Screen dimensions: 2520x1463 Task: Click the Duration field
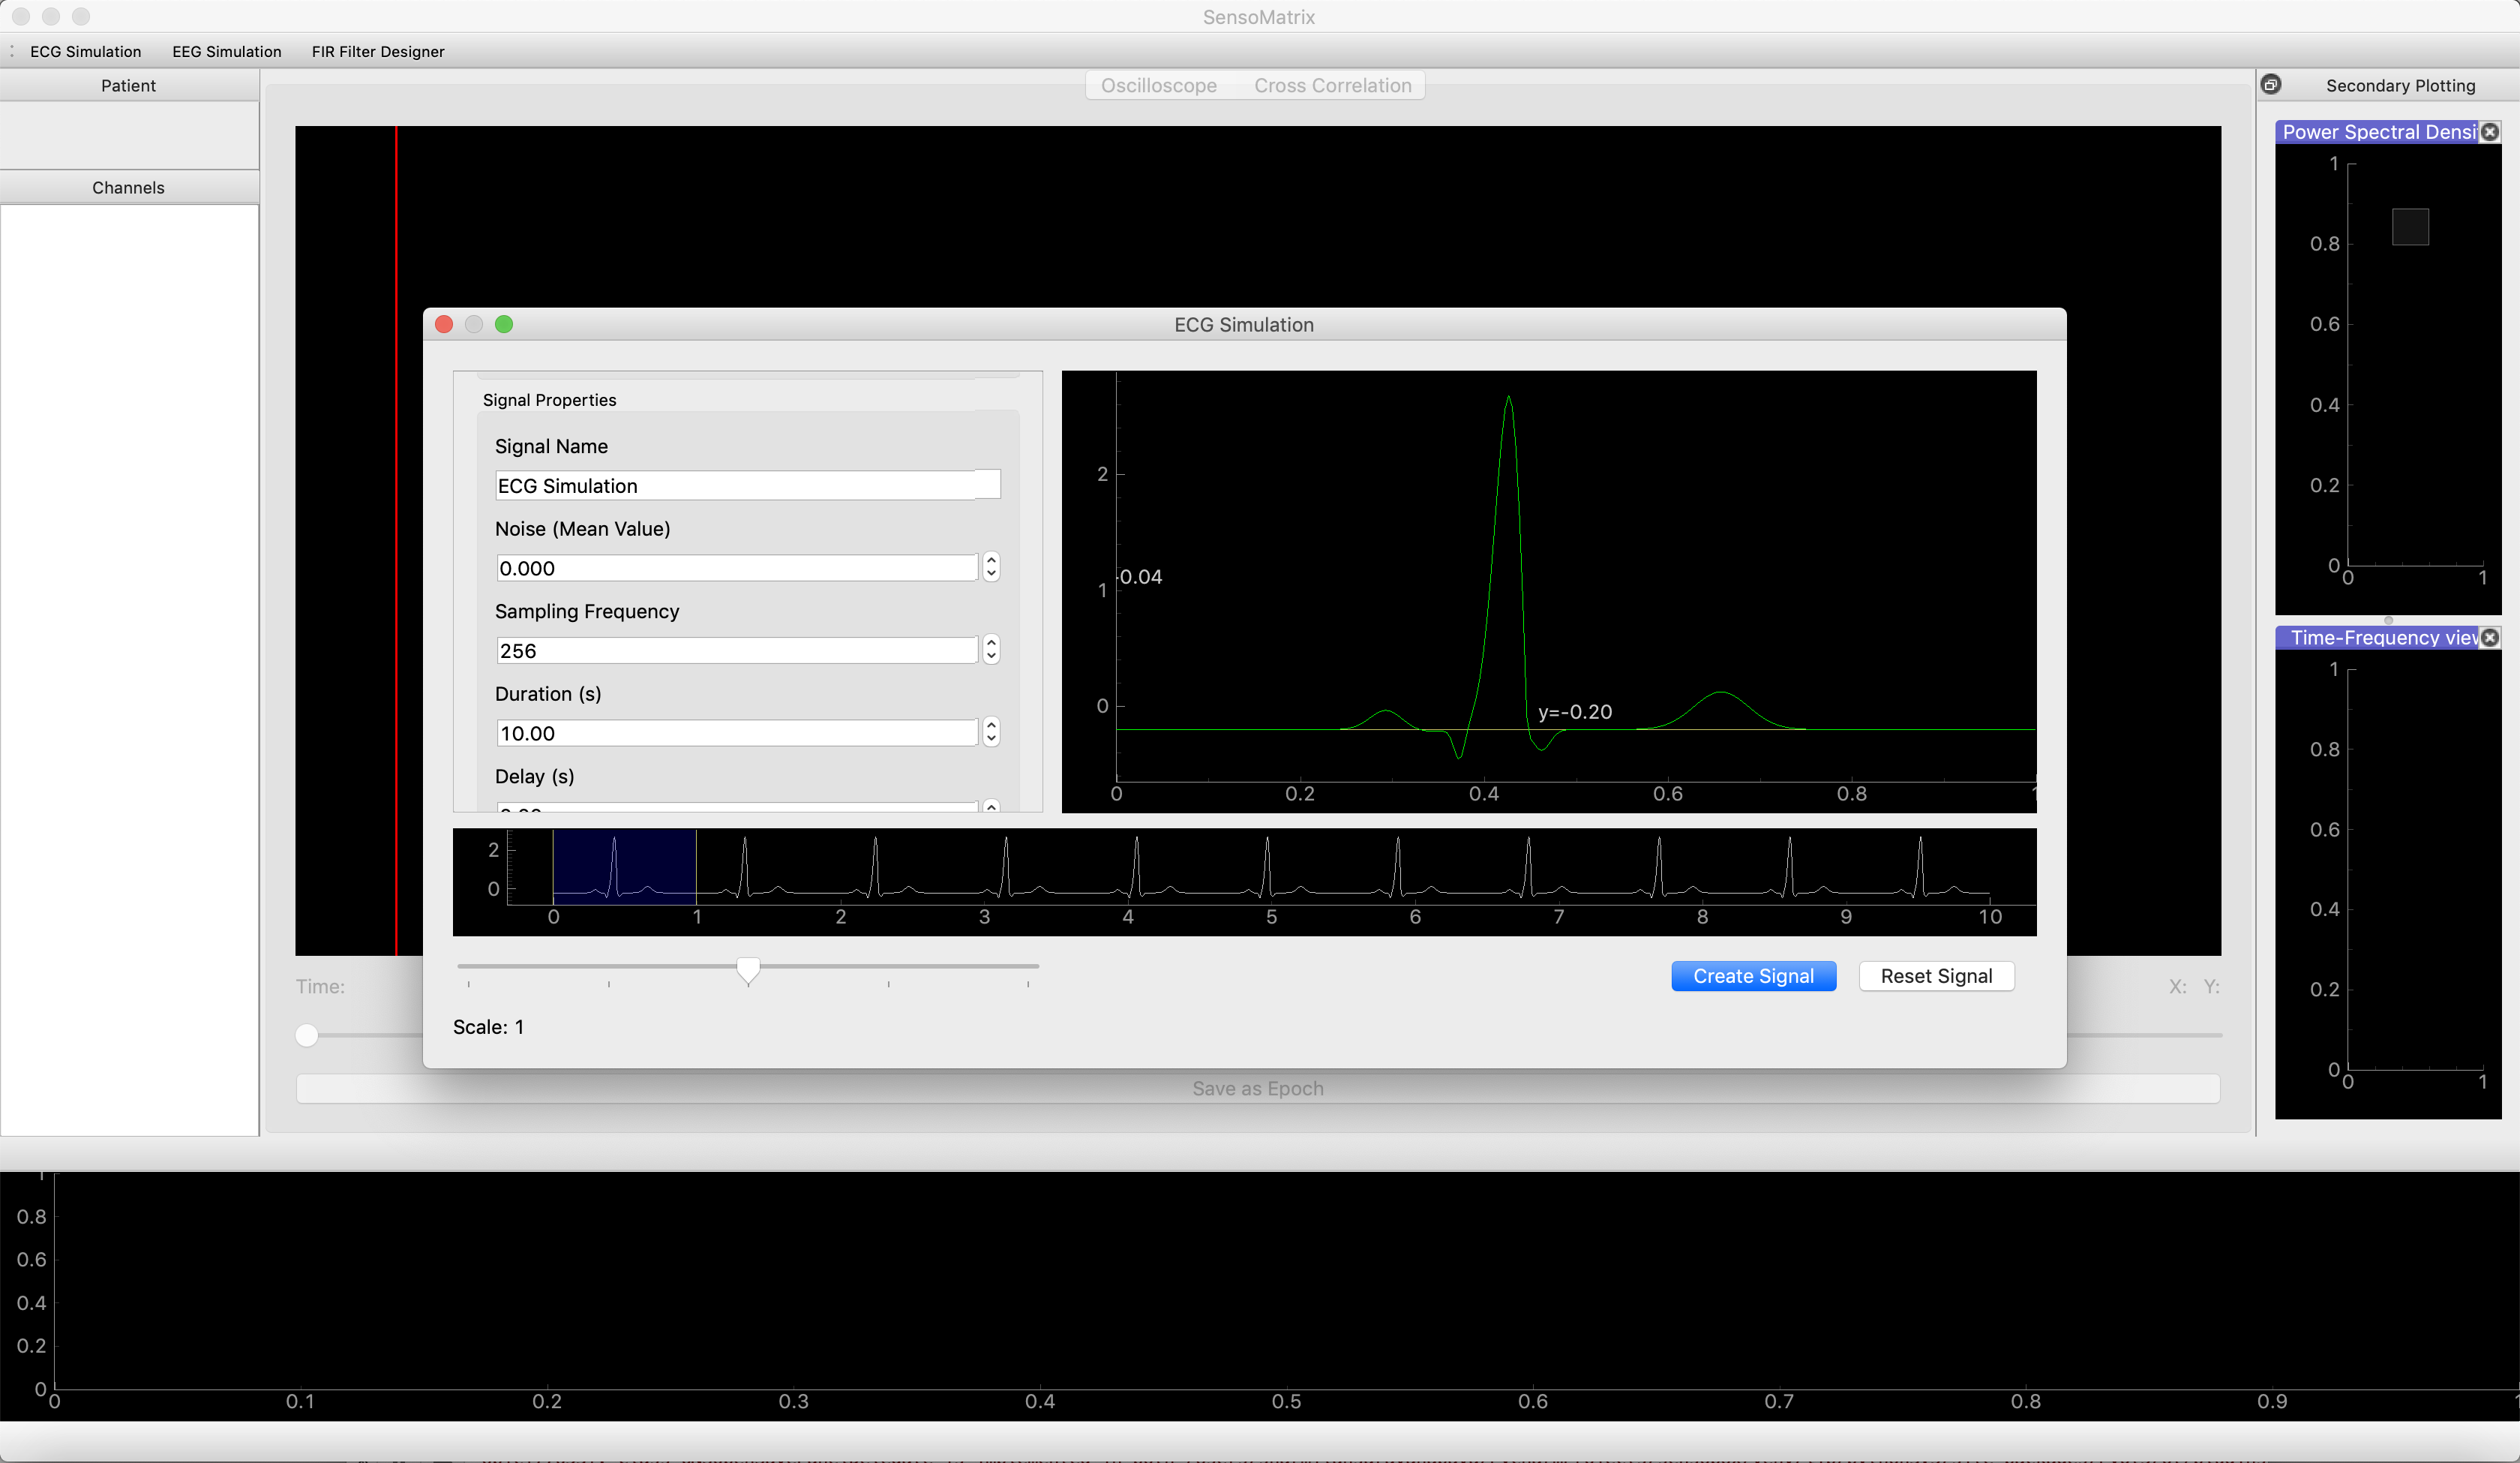737,734
